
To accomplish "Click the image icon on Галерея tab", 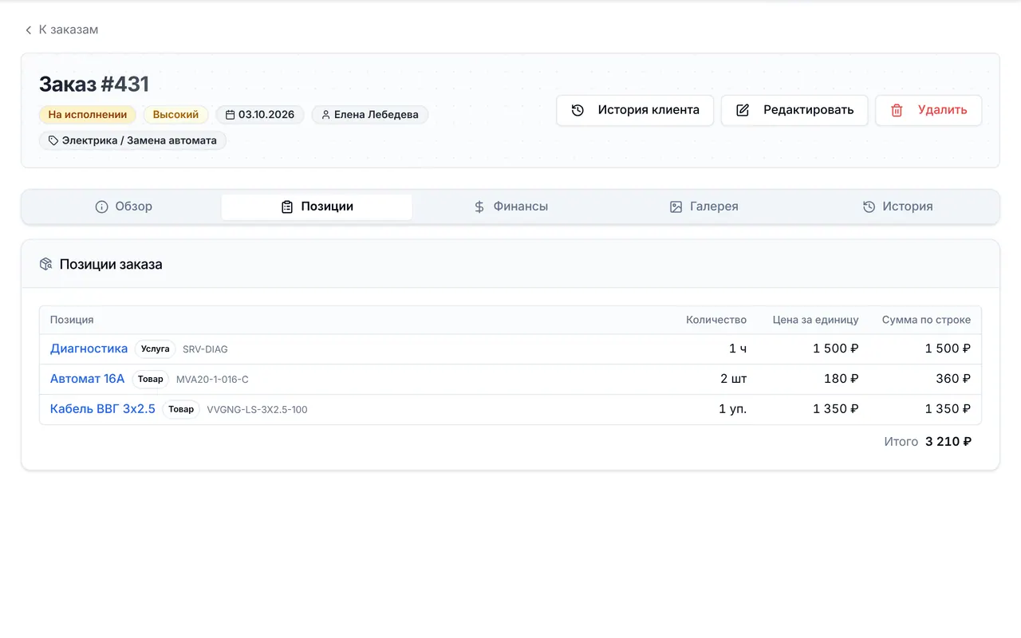I will (x=676, y=207).
